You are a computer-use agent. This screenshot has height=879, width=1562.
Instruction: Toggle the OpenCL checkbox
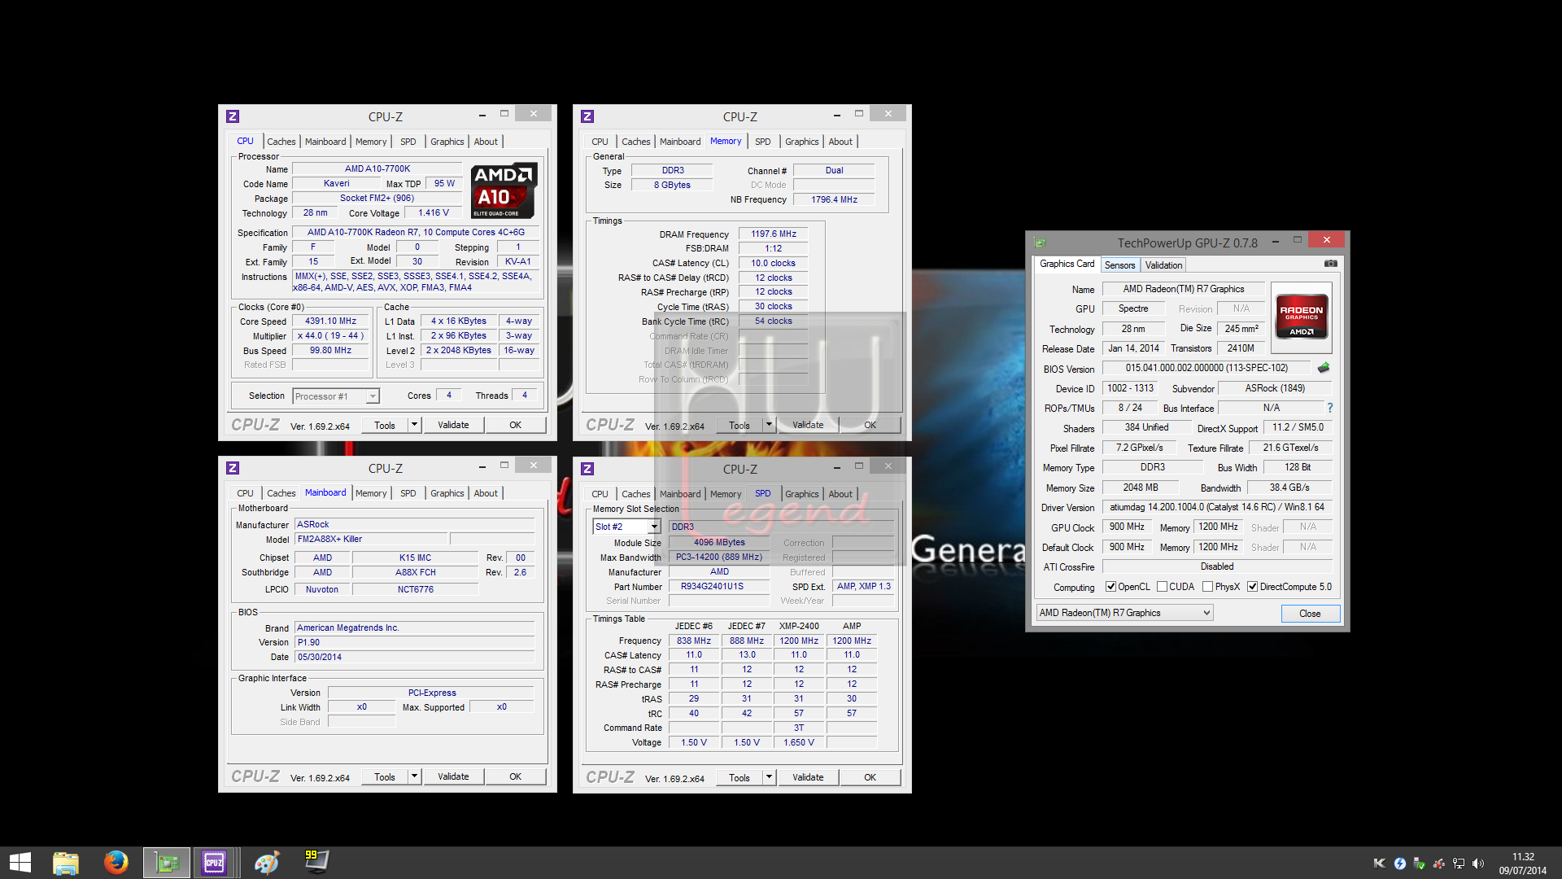click(1110, 587)
